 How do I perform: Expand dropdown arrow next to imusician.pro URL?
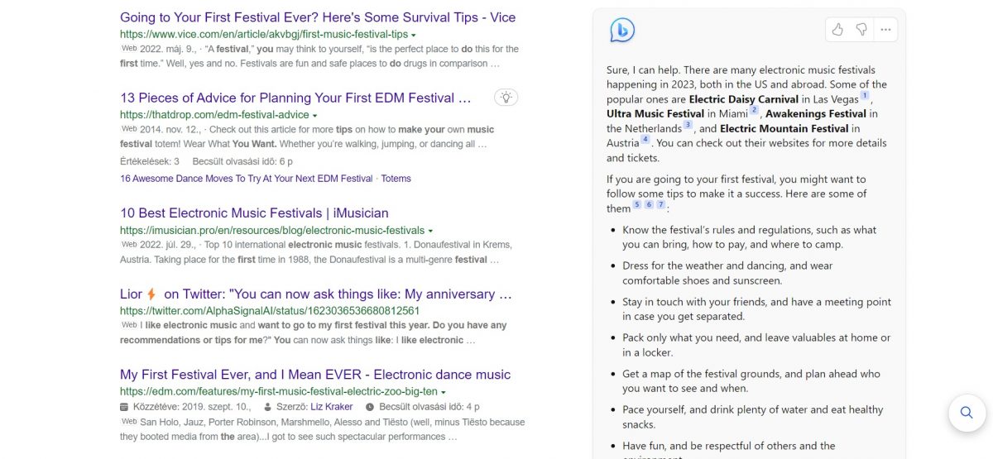[430, 231]
